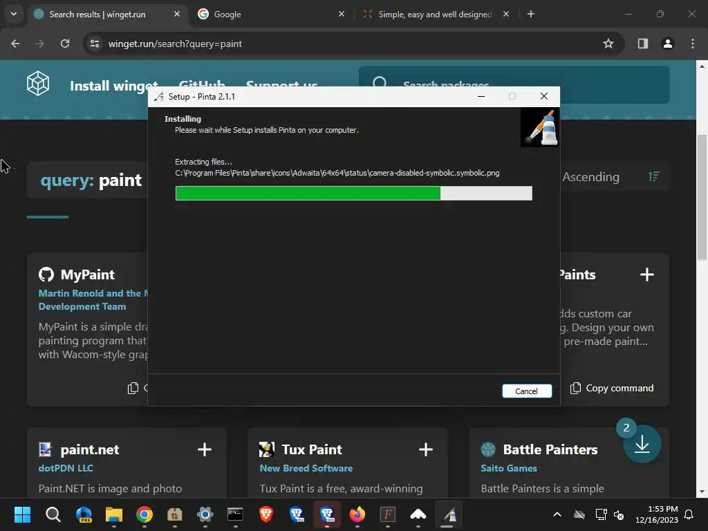Open the dotPDN LLC publisher link

[66, 468]
